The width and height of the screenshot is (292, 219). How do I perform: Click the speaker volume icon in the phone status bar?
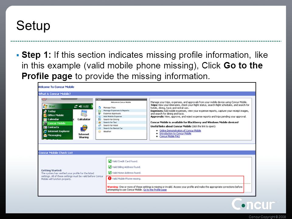pyautogui.click(x=80, y=106)
